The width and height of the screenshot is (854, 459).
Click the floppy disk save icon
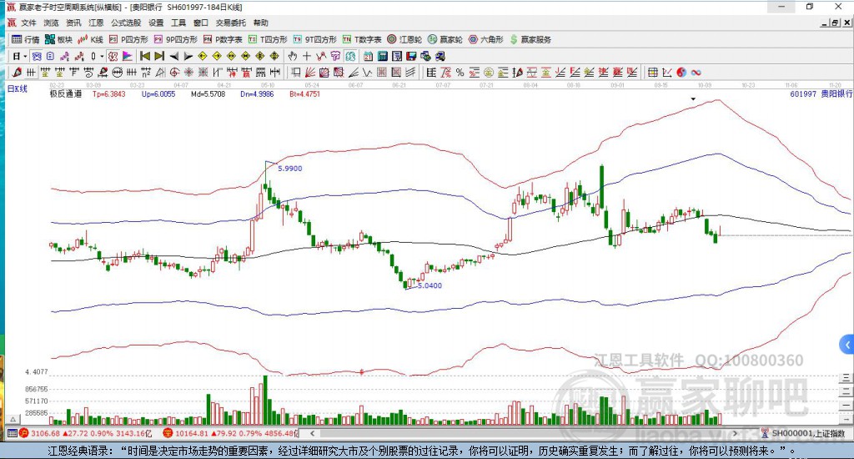pos(411,56)
